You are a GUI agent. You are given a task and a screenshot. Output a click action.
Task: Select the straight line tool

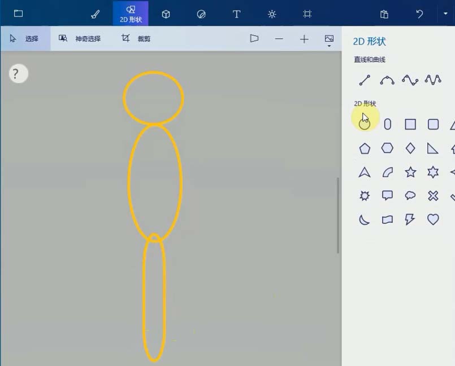365,80
